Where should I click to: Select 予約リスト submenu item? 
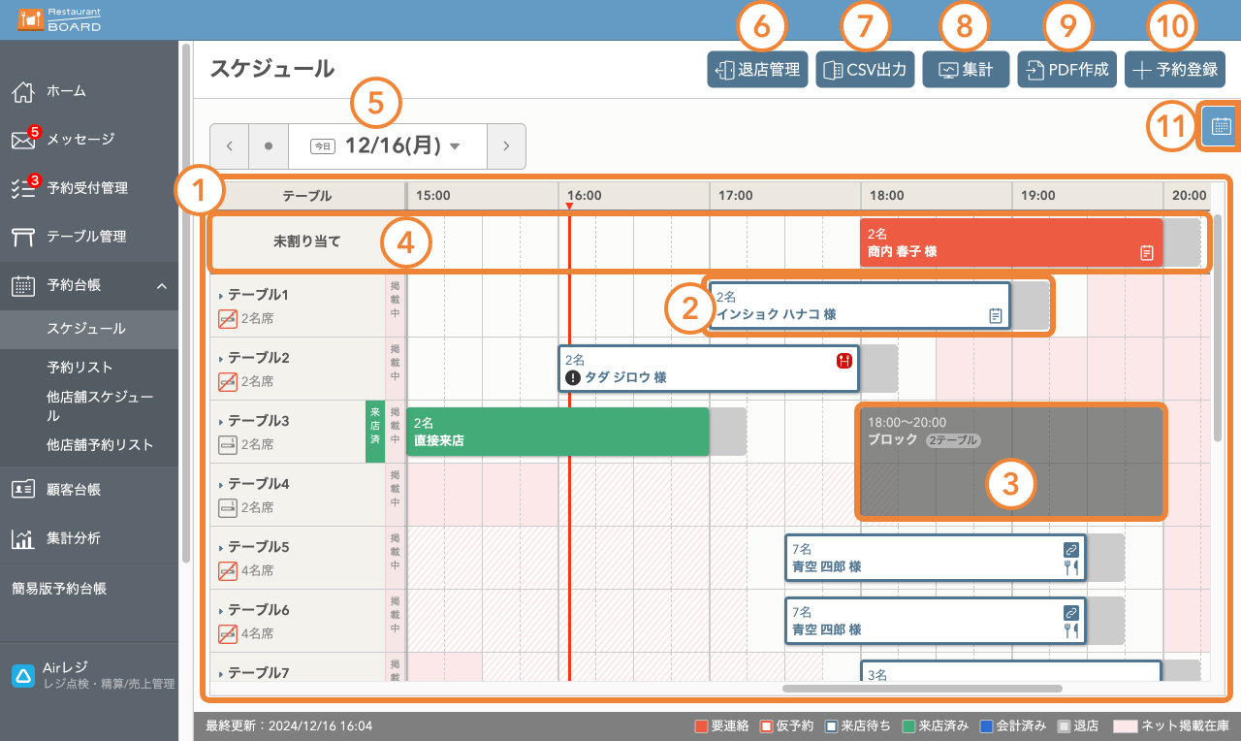80,368
